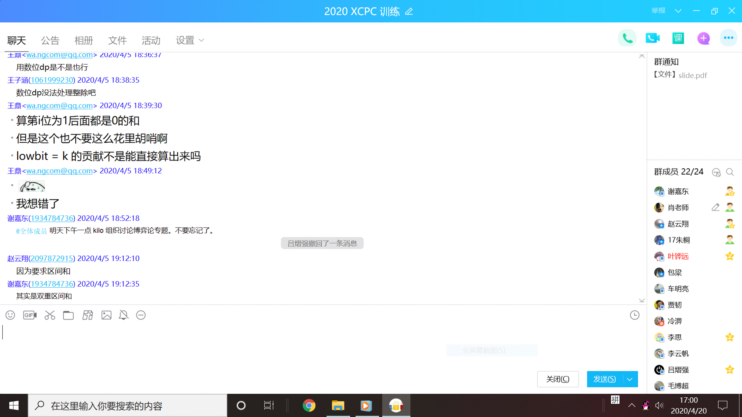Switch to the 文件 tab
This screenshot has width=742, height=417.
117,40
